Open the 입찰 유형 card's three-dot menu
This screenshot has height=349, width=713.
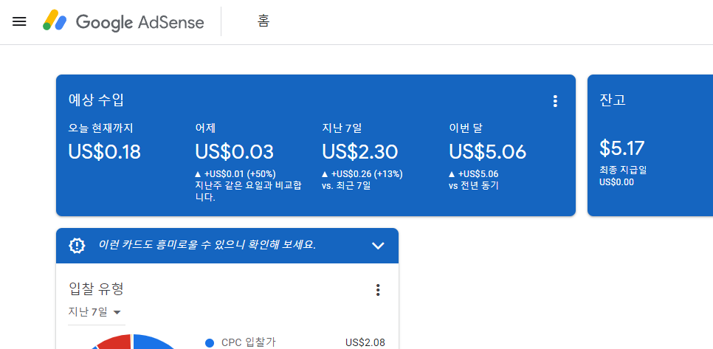click(378, 290)
